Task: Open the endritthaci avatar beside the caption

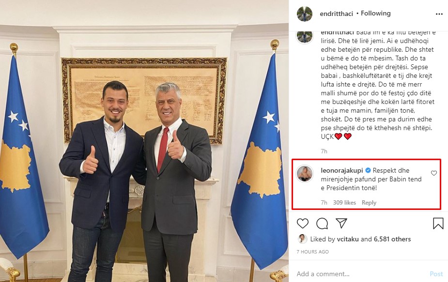Action: 305,37
